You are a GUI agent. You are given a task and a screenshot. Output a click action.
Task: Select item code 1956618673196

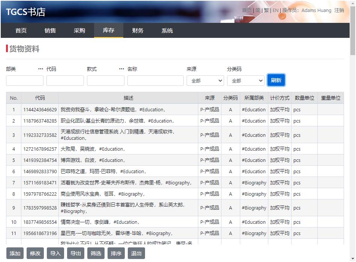pos(40,234)
